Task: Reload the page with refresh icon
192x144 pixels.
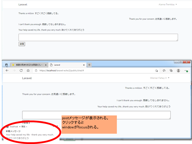Action: tap(21, 70)
